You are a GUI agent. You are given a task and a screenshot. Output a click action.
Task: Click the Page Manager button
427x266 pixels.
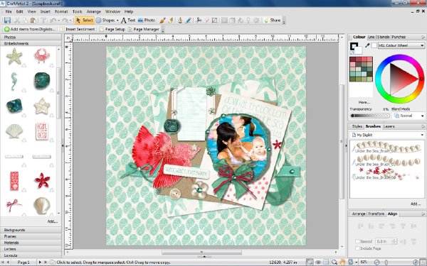click(x=144, y=29)
